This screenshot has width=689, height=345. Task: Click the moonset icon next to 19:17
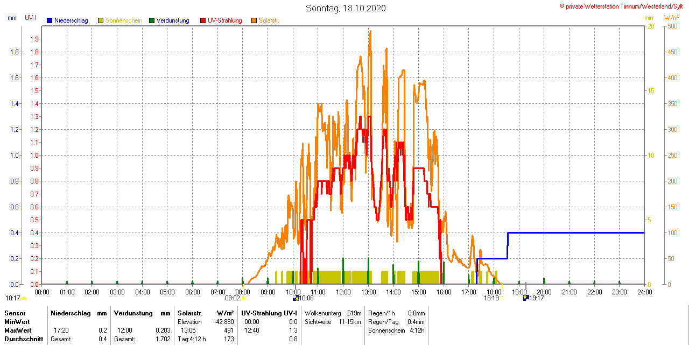pyautogui.click(x=525, y=298)
